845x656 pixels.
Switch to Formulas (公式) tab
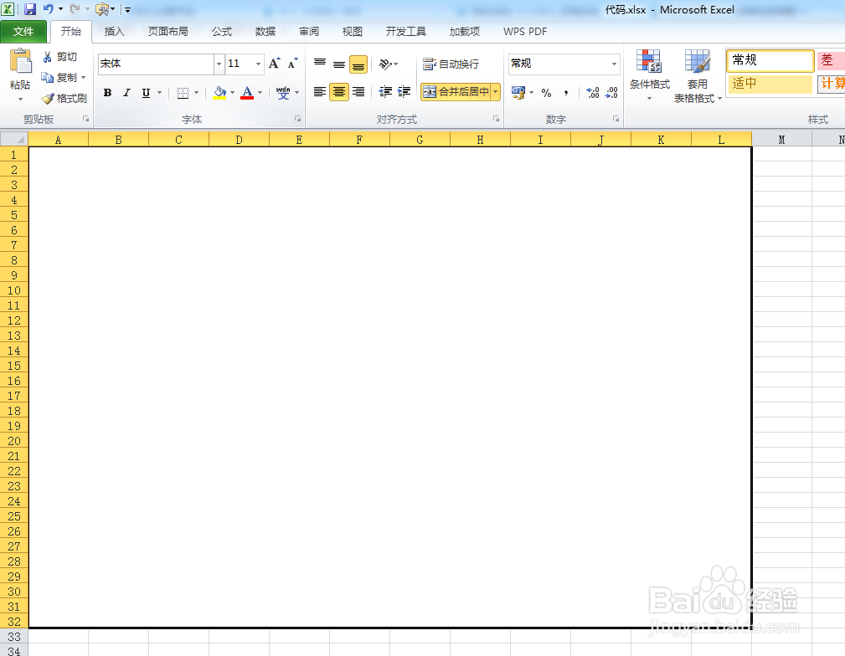(222, 32)
